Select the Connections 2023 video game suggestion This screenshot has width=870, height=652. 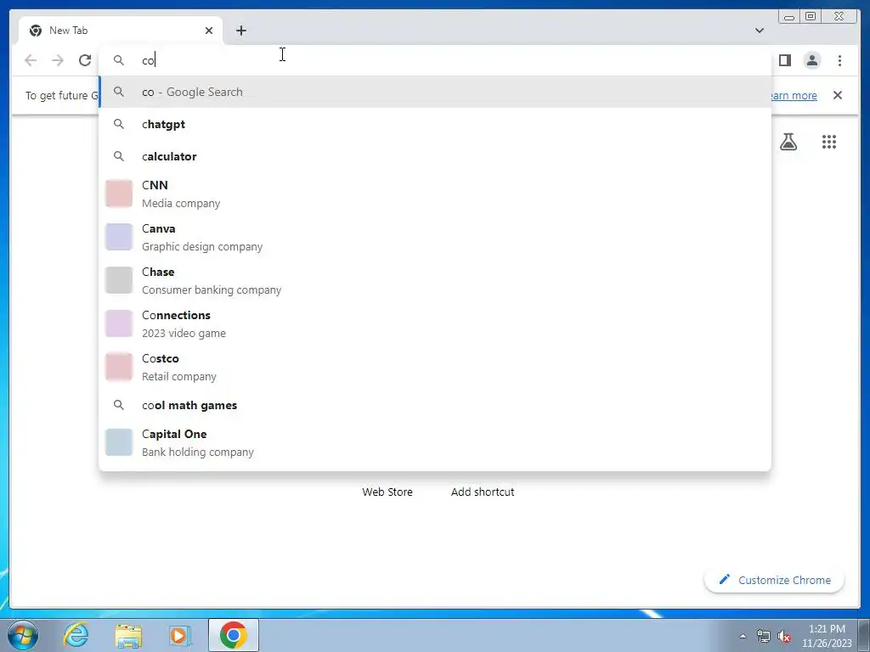point(435,323)
